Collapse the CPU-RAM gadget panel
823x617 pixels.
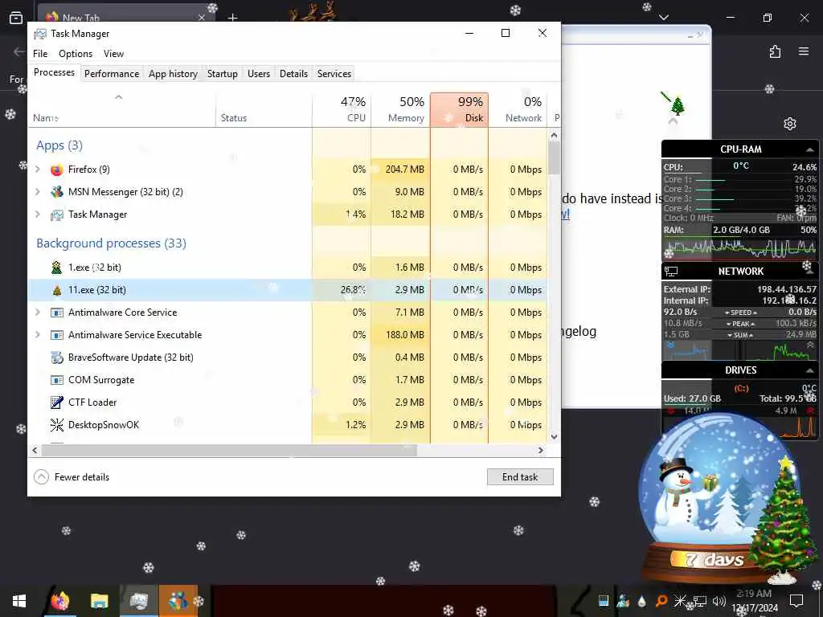810,149
